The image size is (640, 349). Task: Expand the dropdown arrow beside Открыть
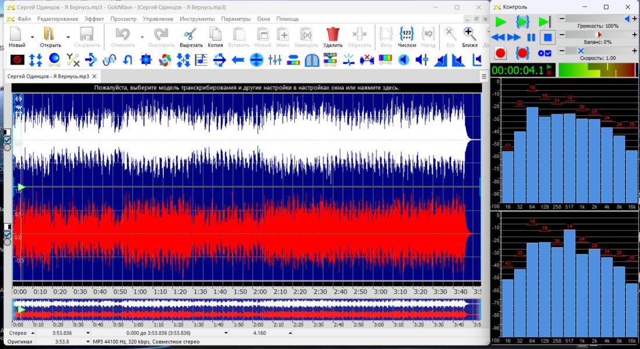(x=68, y=37)
